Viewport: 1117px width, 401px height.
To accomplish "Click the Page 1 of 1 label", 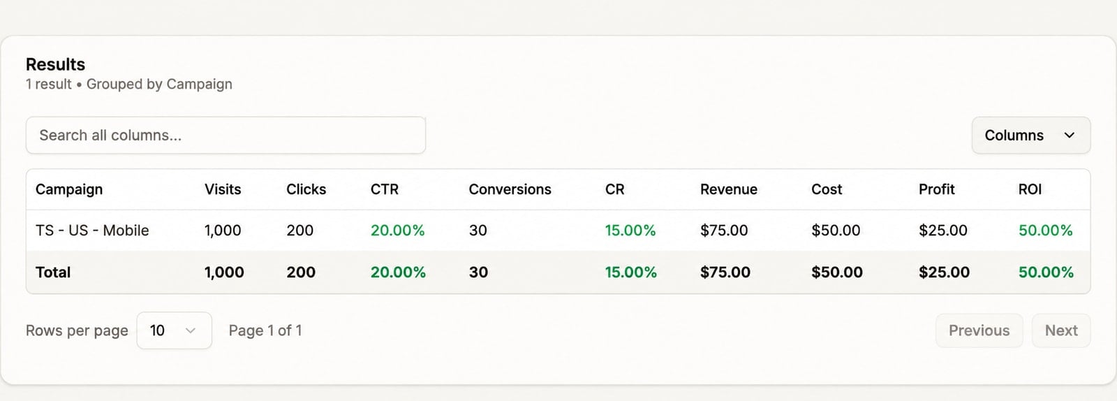I will click(x=265, y=330).
